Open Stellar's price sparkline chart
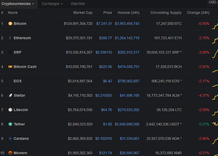The height and width of the screenshot is (156, 218). [215, 97]
